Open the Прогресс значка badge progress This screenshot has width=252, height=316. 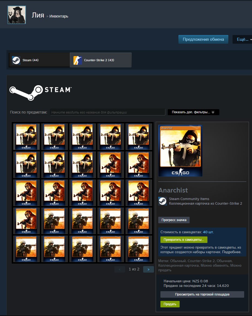(174, 220)
